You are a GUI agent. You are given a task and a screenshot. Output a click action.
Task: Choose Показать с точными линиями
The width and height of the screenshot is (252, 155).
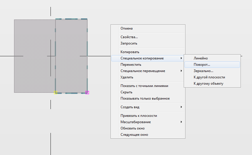pyautogui.click(x=144, y=86)
